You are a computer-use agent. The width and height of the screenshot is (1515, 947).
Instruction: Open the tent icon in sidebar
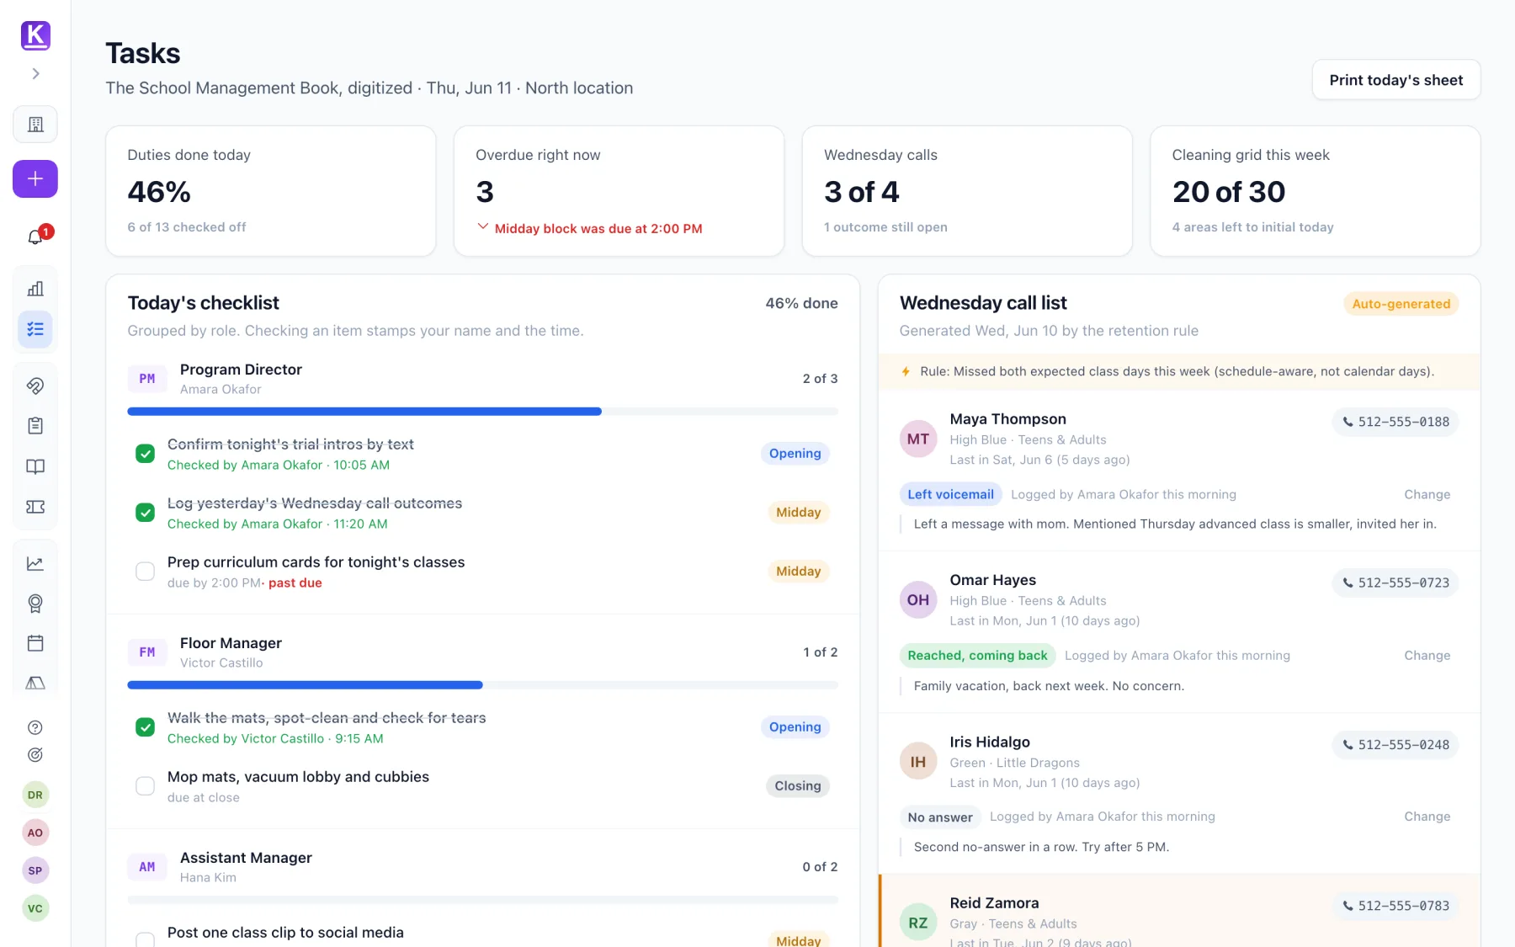[x=35, y=683]
